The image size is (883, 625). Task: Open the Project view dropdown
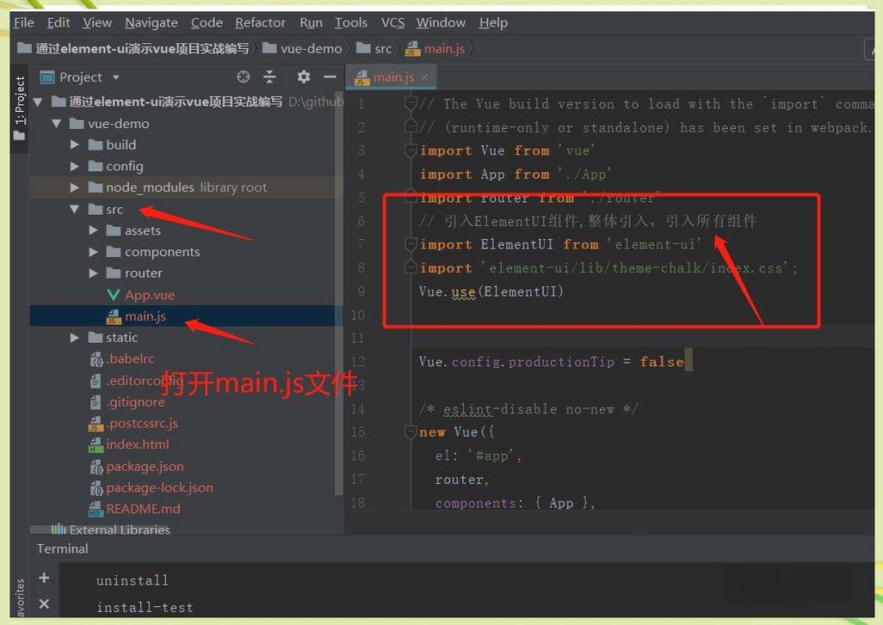coord(116,77)
